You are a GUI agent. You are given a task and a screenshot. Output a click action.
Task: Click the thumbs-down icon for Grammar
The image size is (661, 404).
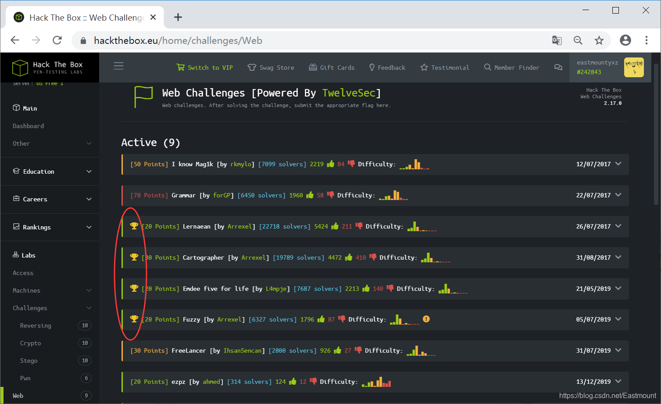tap(331, 195)
